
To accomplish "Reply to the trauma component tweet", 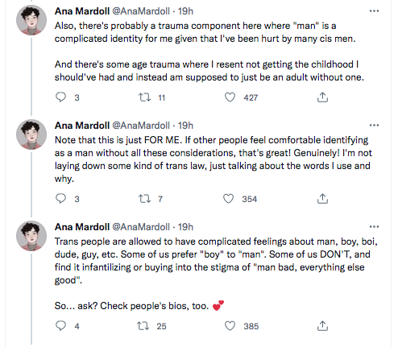I will pyautogui.click(x=60, y=97).
